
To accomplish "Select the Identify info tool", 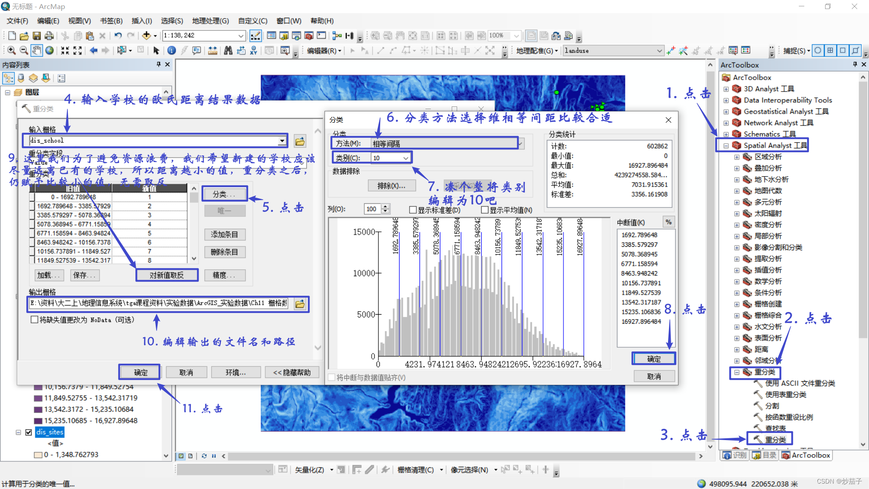I will (172, 51).
